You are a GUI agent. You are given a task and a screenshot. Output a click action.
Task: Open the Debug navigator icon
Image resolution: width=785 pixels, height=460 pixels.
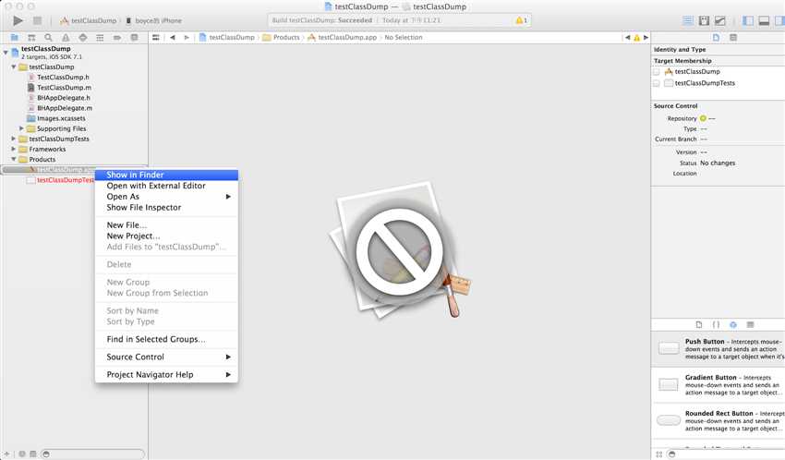(100, 38)
